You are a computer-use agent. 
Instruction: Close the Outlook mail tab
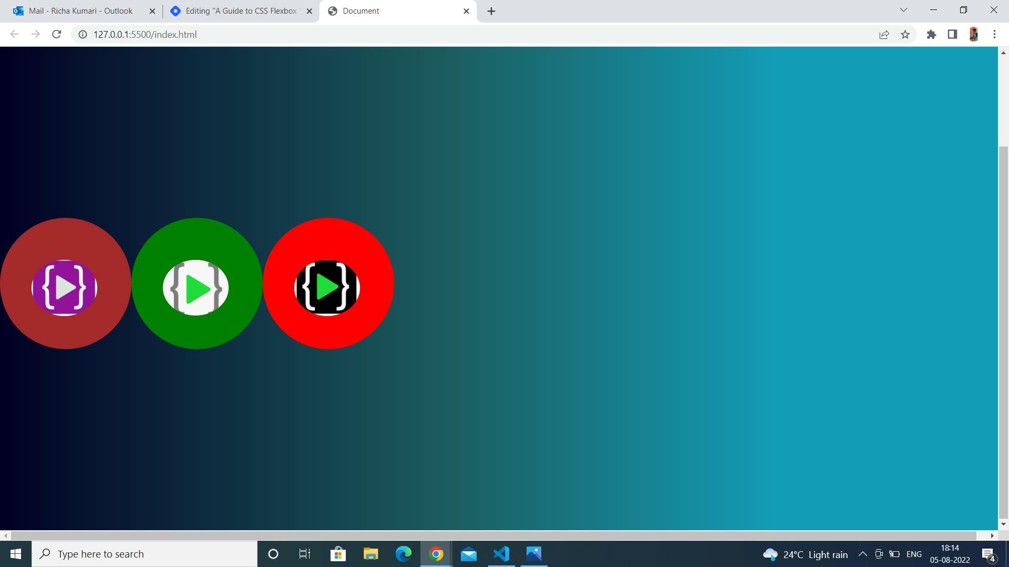point(152,11)
